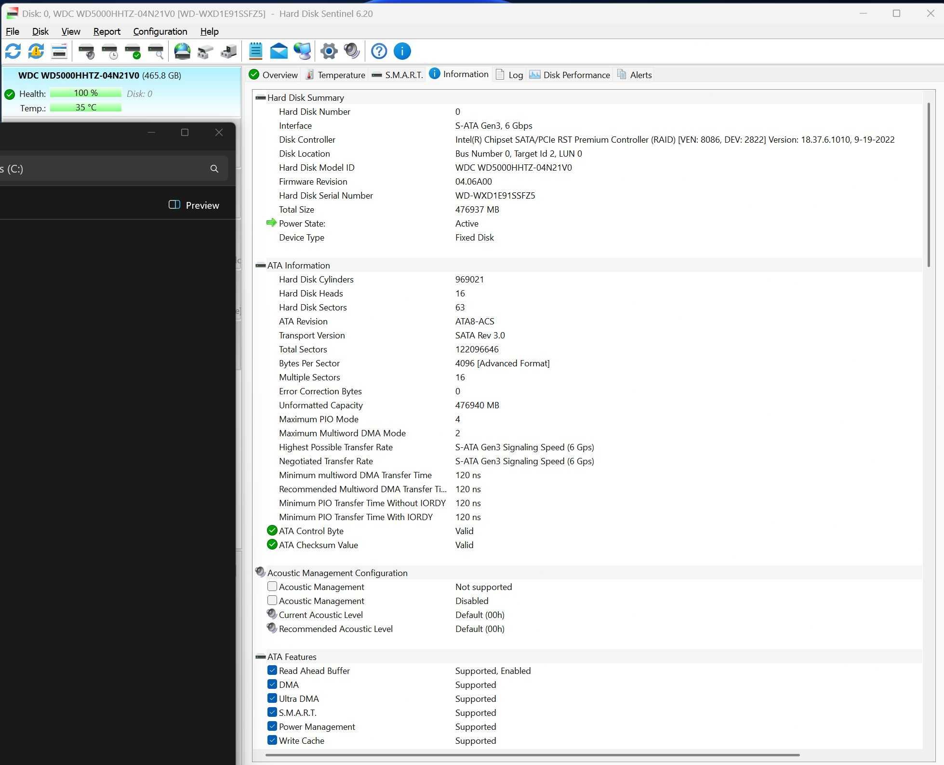This screenshot has width=944, height=765.
Task: Toggle first Acoustic Management checkbox (Not supported)
Action: tap(272, 587)
